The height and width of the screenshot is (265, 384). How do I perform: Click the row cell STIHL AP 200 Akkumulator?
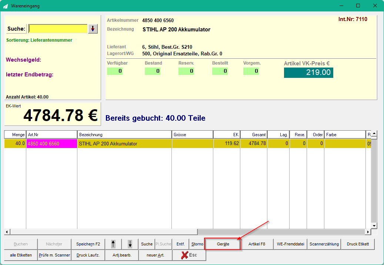point(124,144)
